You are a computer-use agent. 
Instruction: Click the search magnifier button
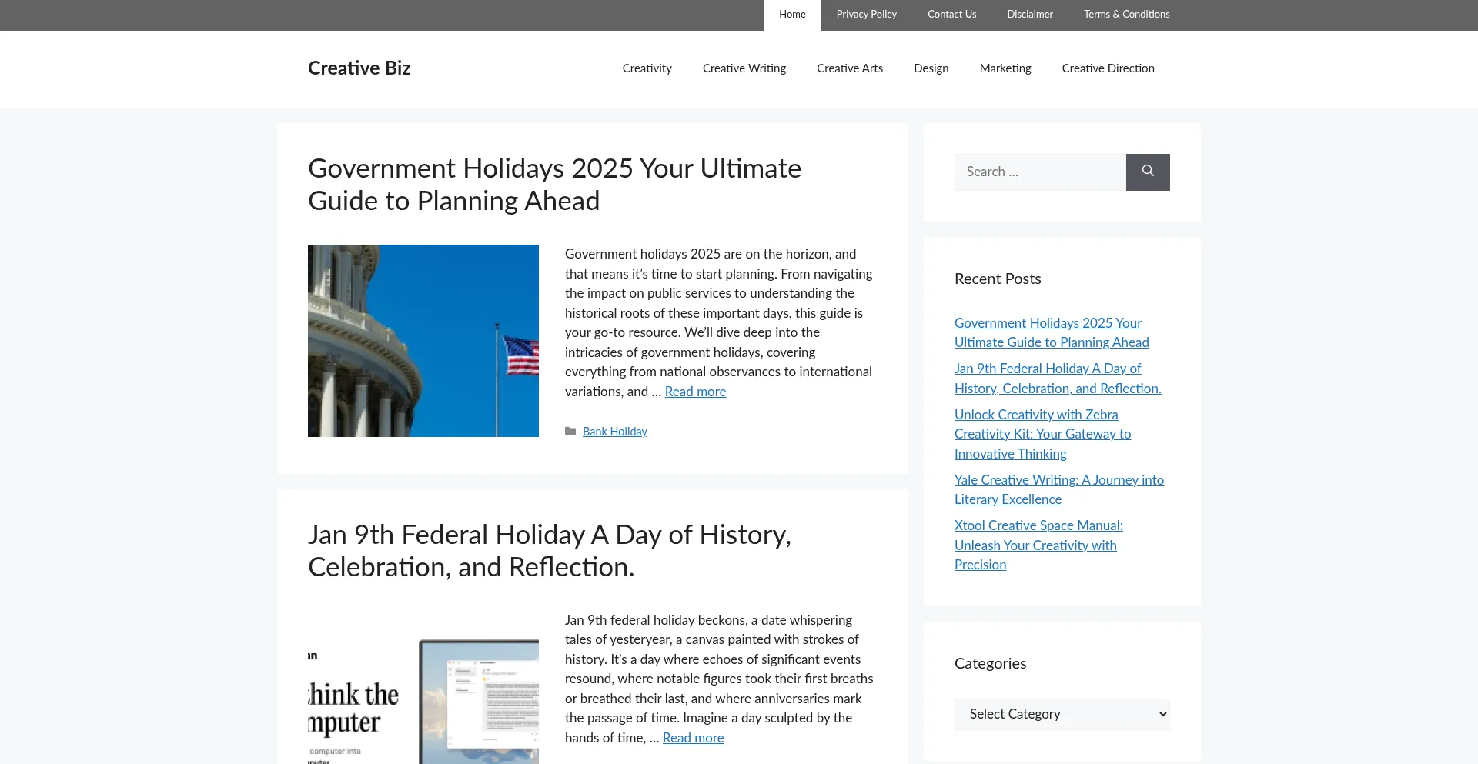[x=1147, y=172]
